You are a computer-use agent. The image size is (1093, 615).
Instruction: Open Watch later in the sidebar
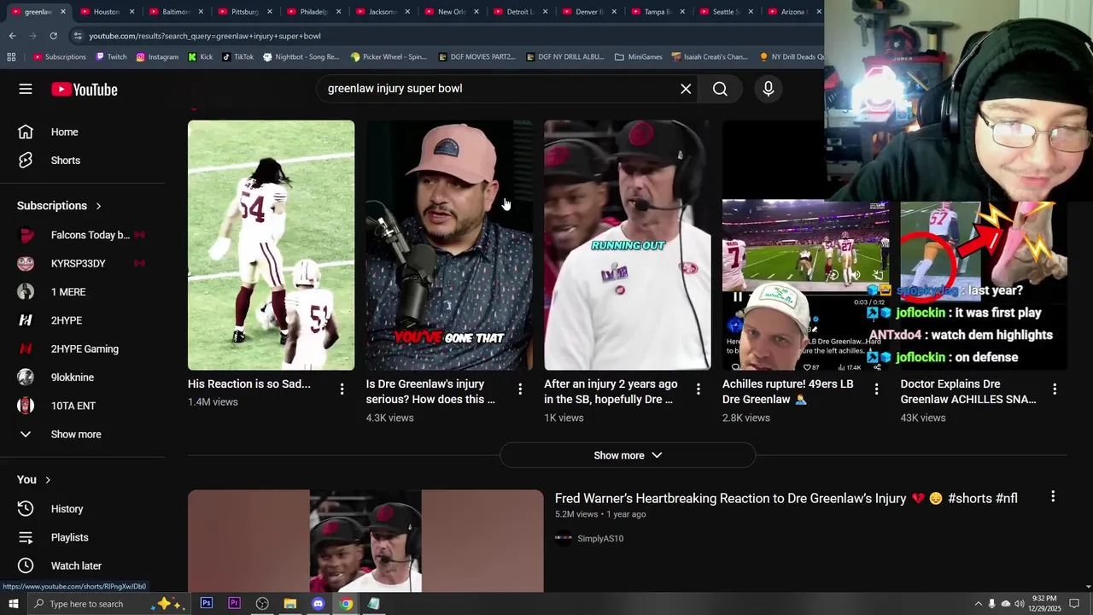coord(83,565)
